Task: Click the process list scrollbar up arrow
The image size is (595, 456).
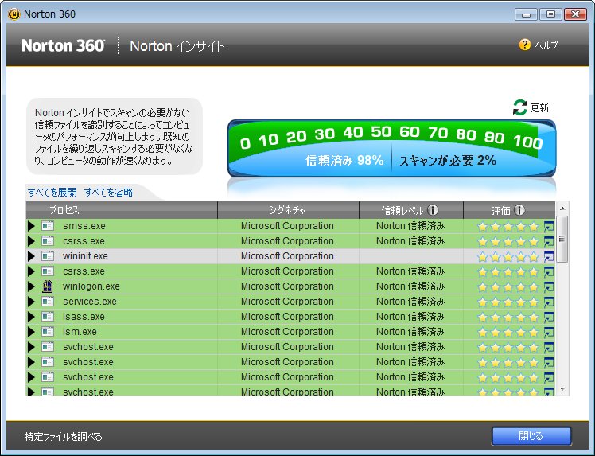Action: pyautogui.click(x=562, y=209)
